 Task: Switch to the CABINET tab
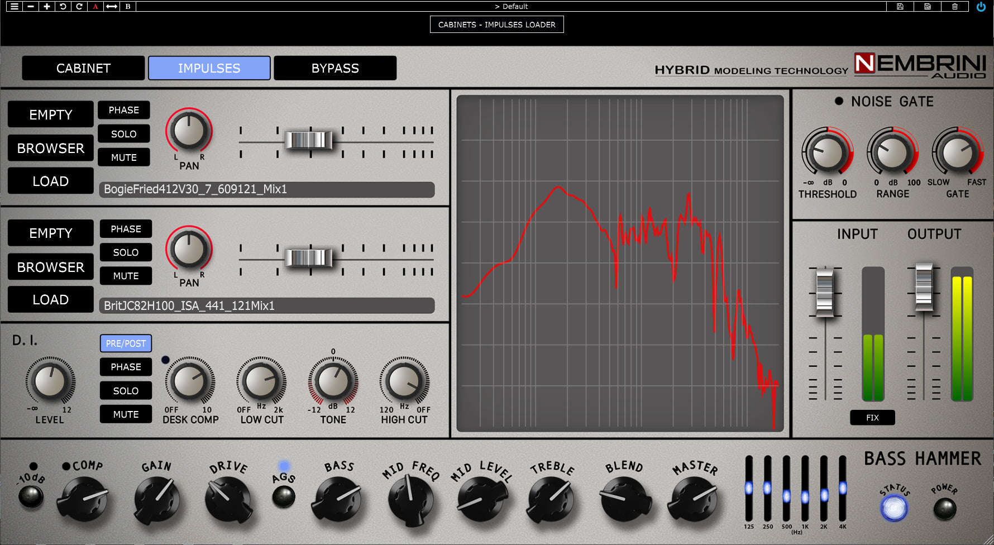pos(83,68)
